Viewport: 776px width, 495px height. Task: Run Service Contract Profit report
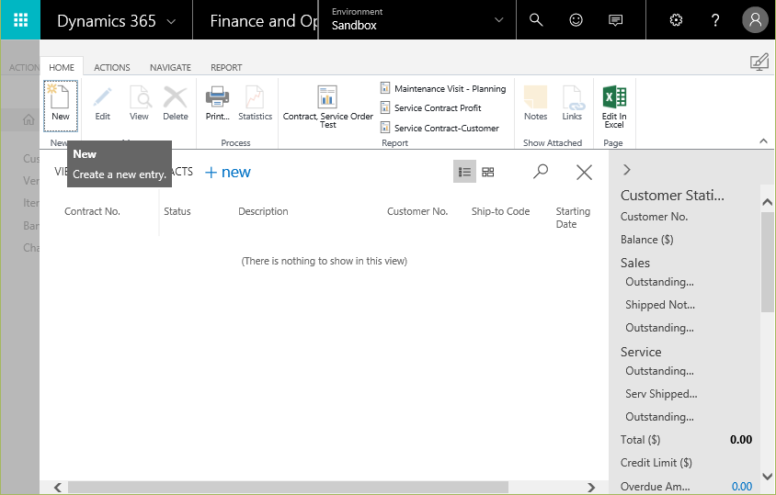click(430, 107)
